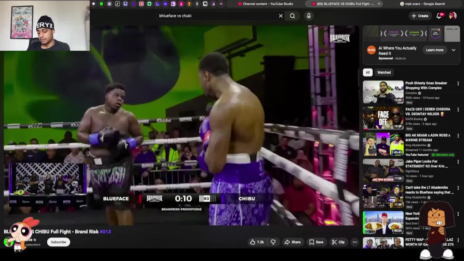This screenshot has height=261, width=464.
Task: Click the Members only badge
Action: (443, 155)
